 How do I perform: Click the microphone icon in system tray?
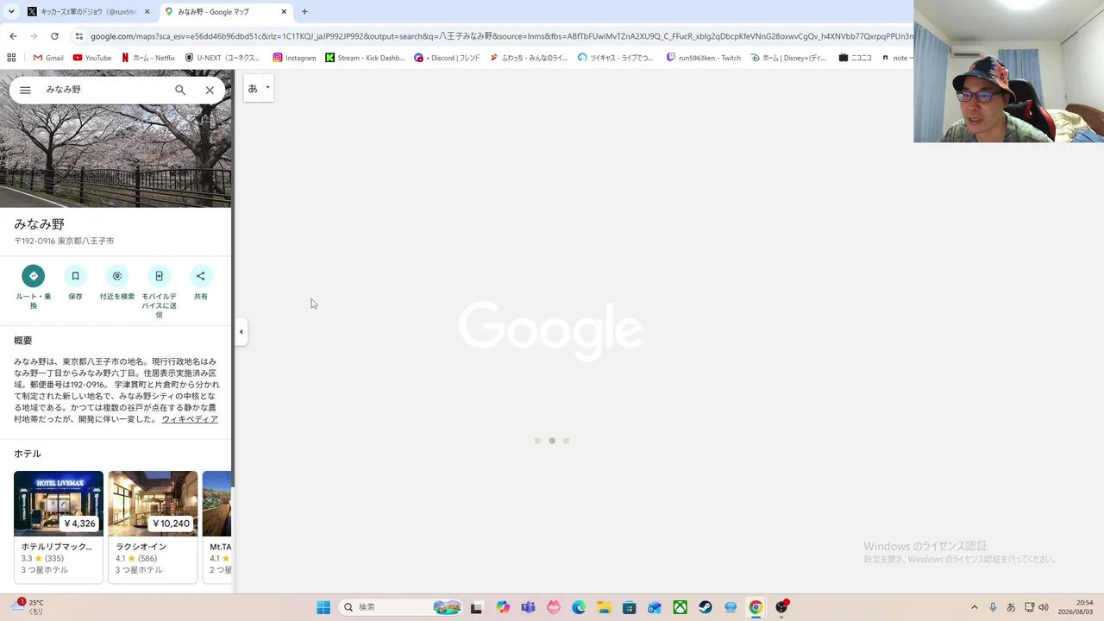(x=994, y=607)
